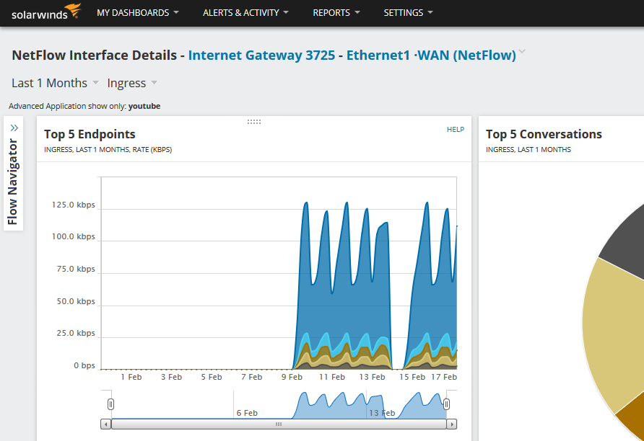Viewport: 644px width, 441px height.
Task: Open the Settings menu
Action: click(x=408, y=12)
